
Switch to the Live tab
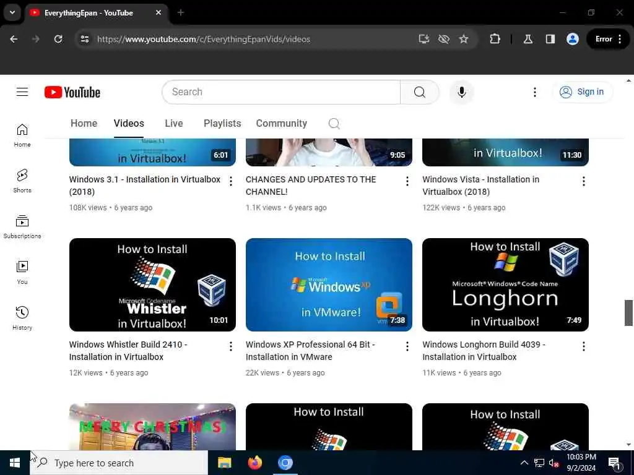click(174, 123)
